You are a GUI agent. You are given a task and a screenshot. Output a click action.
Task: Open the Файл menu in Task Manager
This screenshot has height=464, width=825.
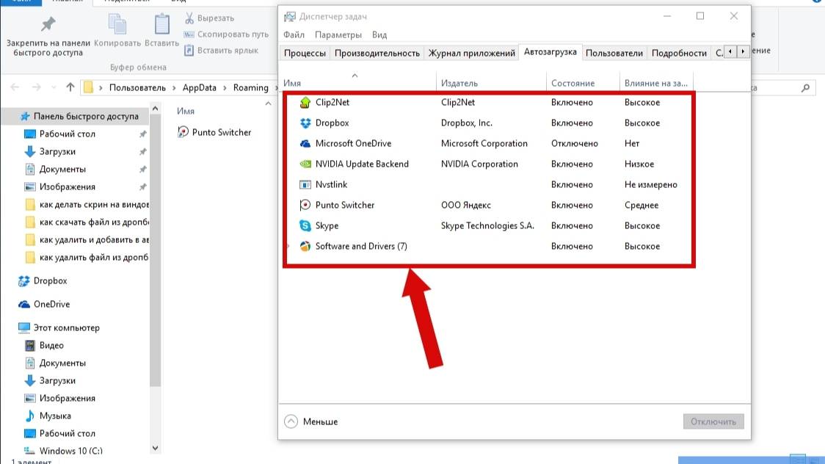[294, 35]
